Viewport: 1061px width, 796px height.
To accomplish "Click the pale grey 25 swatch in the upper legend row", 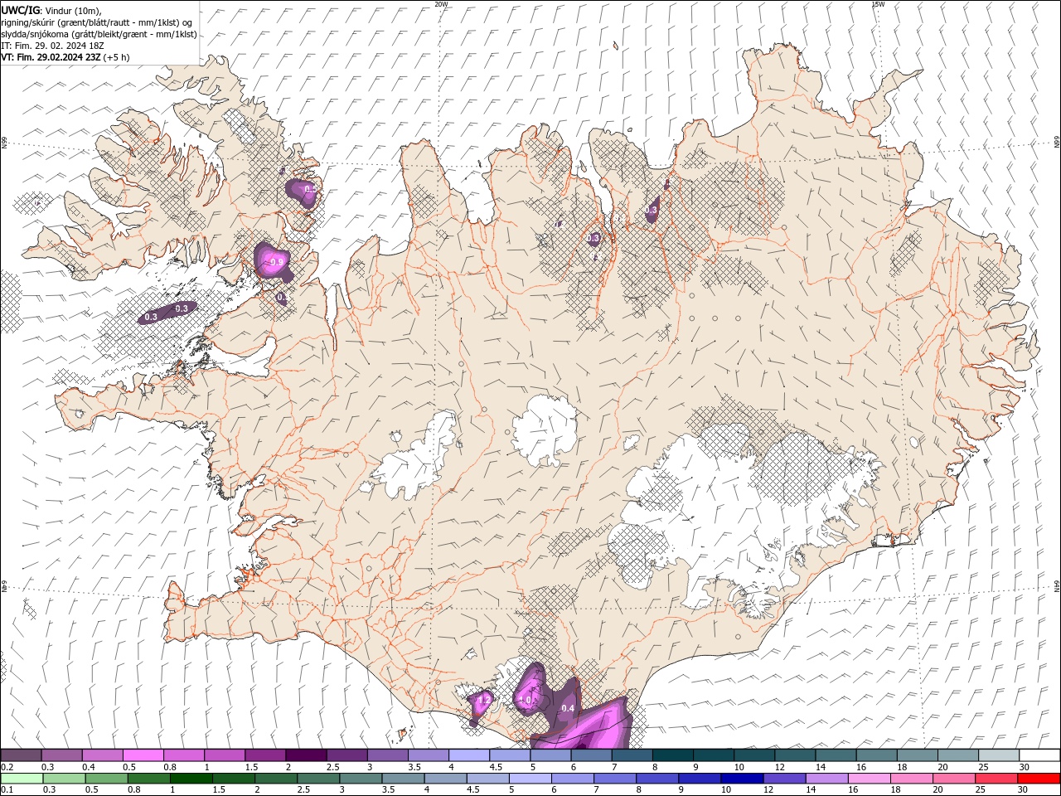I will pos(998,755).
